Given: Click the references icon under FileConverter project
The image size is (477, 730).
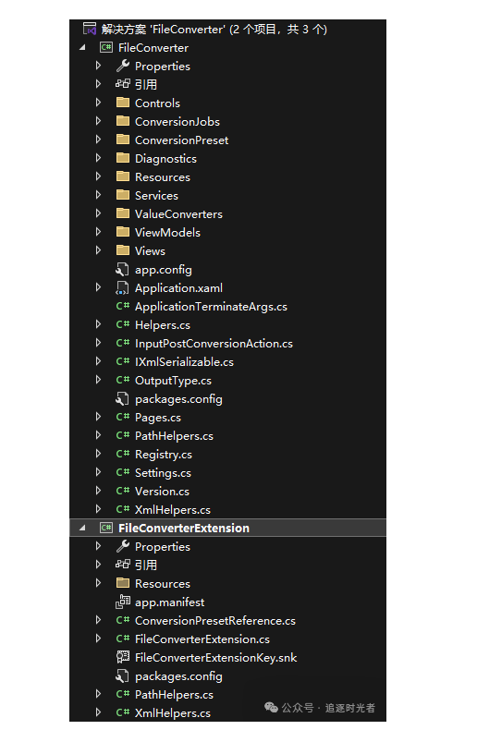Looking at the screenshot, I should point(123,84).
